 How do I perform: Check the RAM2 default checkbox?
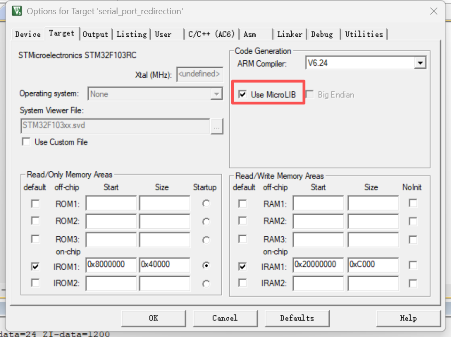tap(242, 221)
